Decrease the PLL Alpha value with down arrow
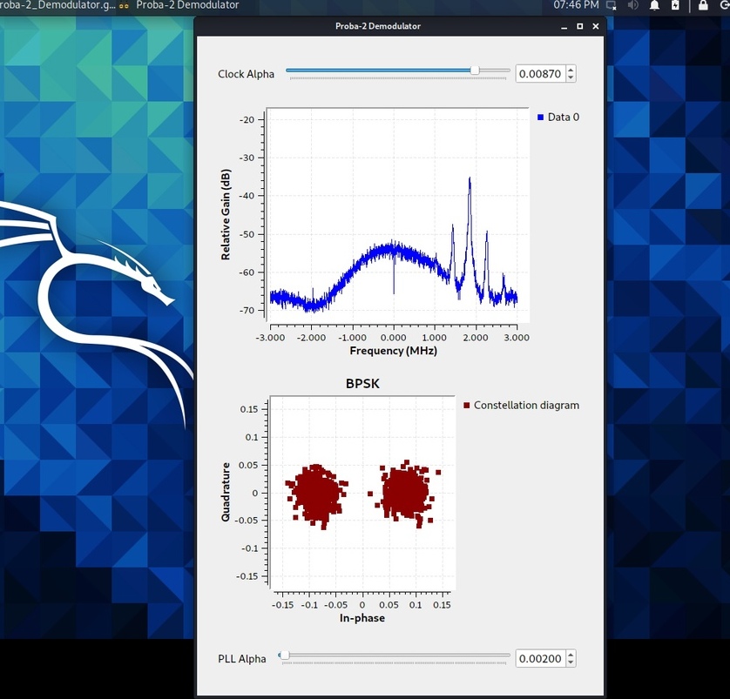Viewport: 730px width, 699px height. tap(571, 662)
